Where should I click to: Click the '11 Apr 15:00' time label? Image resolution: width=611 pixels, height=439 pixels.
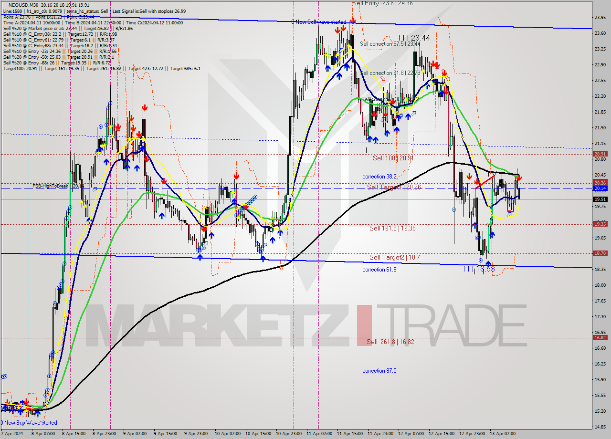[x=350, y=434]
